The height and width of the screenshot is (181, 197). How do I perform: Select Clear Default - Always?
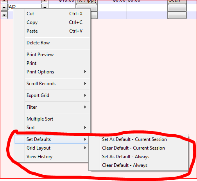[138, 165]
